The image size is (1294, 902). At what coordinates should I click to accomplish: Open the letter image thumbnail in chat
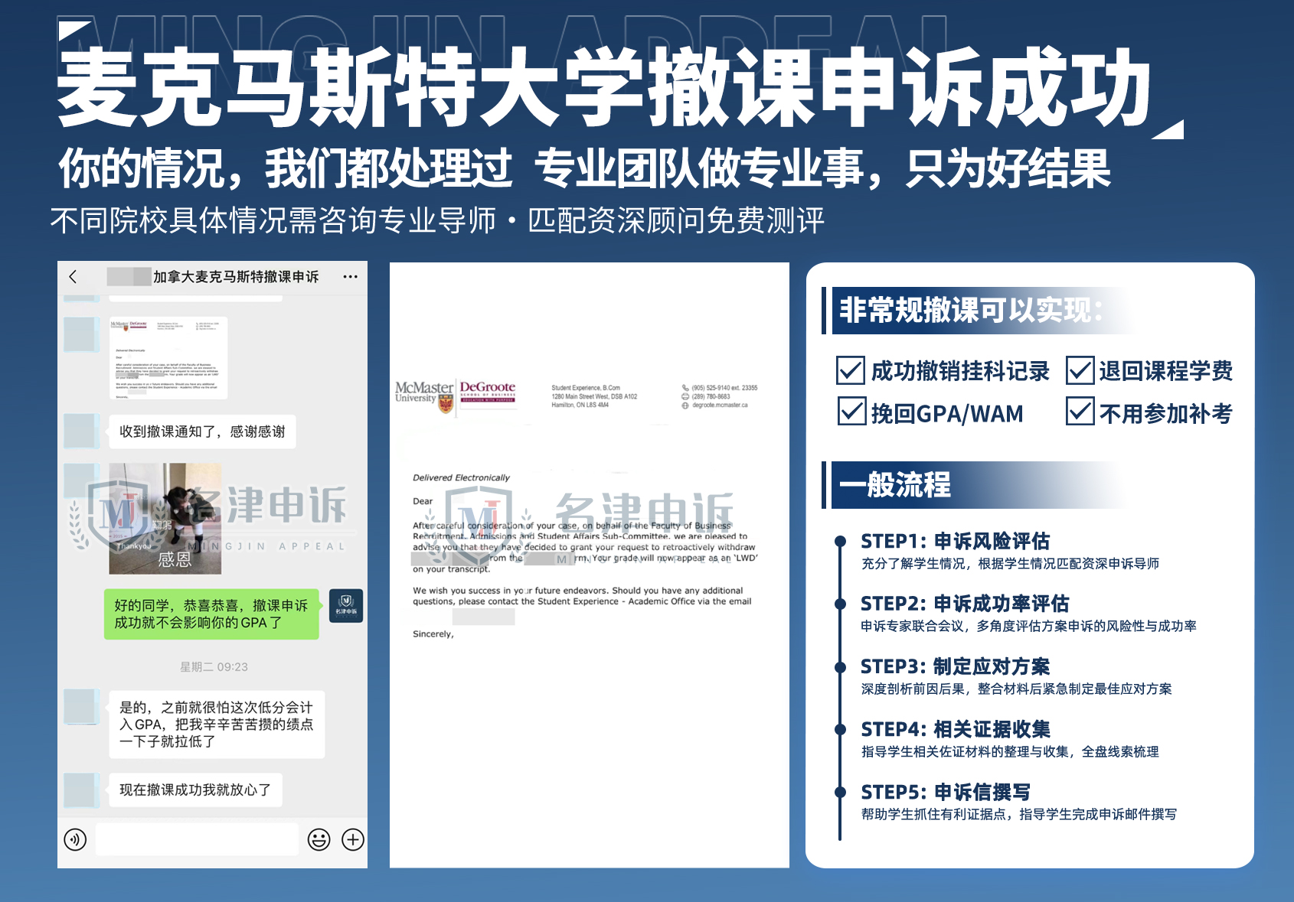(168, 357)
